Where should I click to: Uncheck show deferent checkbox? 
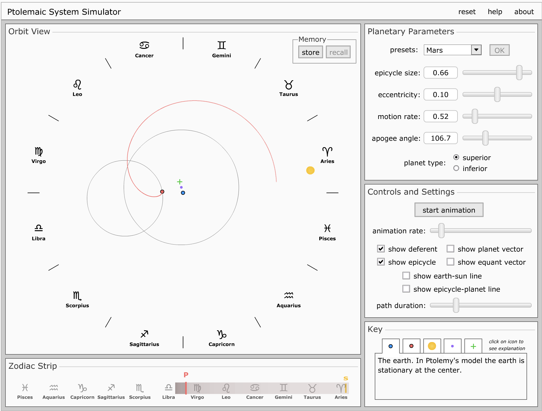[381, 249]
